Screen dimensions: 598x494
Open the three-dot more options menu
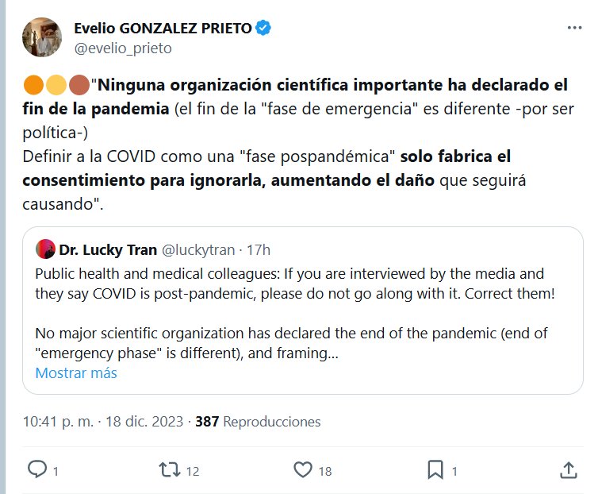[x=575, y=28]
